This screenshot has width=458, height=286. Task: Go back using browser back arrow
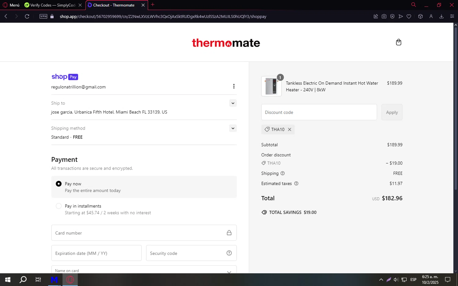[x=6, y=16]
